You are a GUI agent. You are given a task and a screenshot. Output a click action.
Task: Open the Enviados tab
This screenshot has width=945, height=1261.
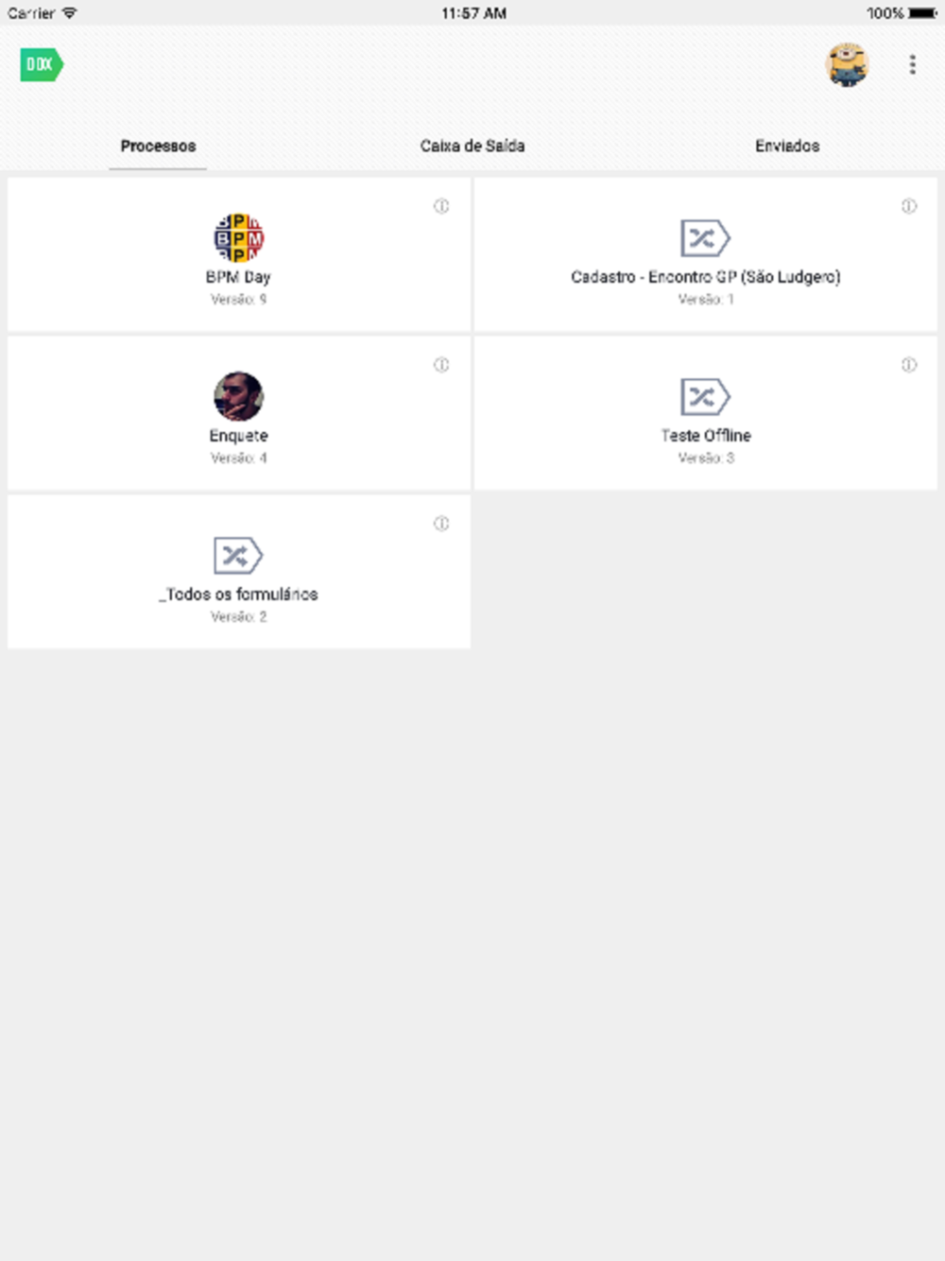point(787,146)
